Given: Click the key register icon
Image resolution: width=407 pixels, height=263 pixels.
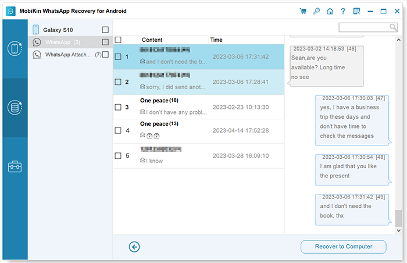Looking at the screenshot, I should (316, 11).
